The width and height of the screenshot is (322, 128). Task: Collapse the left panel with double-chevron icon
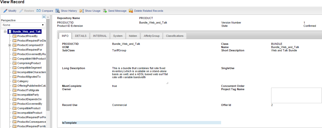44,17
